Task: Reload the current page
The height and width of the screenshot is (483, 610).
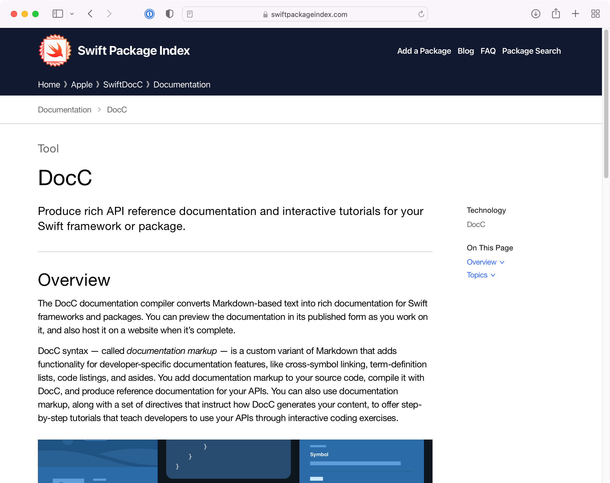Action: pyautogui.click(x=421, y=14)
